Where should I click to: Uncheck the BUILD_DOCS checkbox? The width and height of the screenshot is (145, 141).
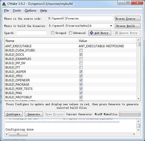coord(81,54)
